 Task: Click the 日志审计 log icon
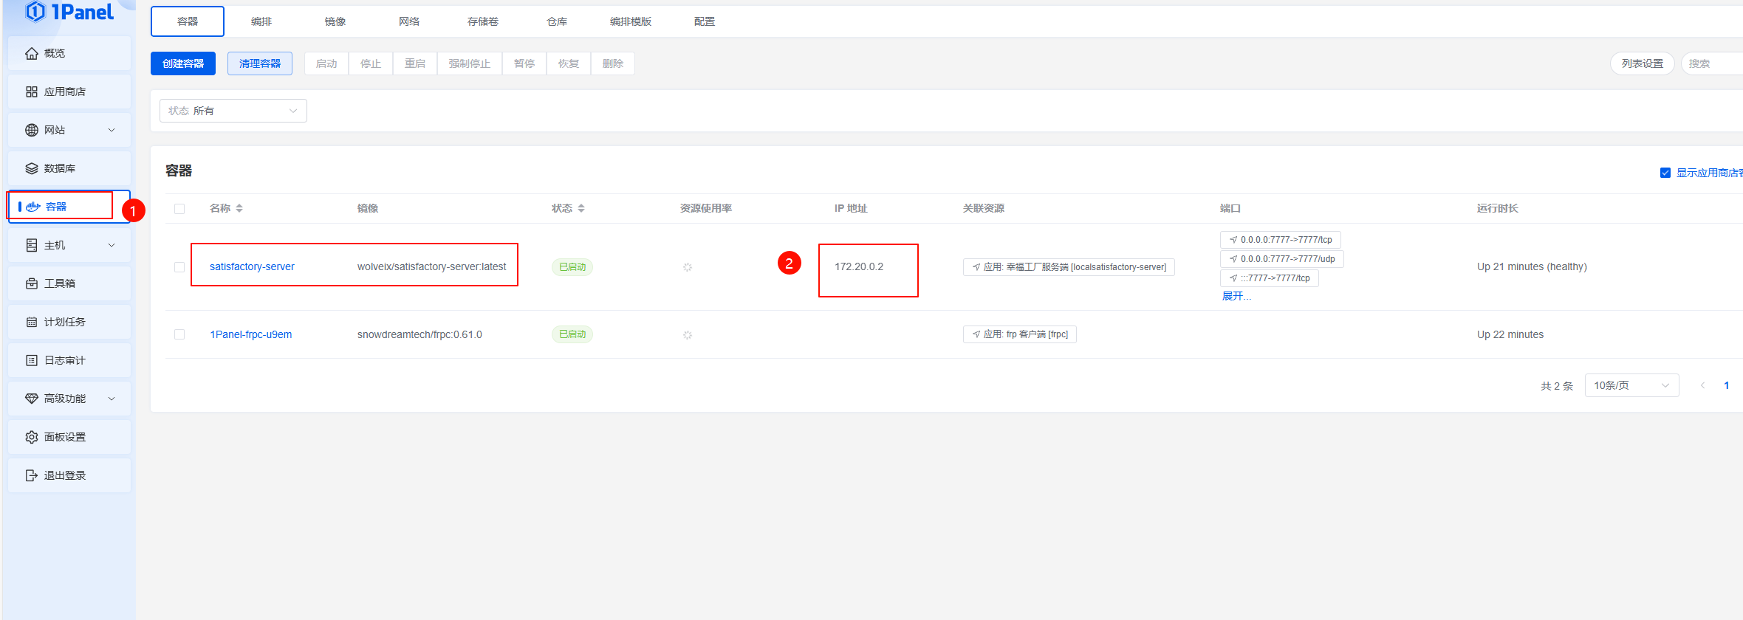click(32, 360)
